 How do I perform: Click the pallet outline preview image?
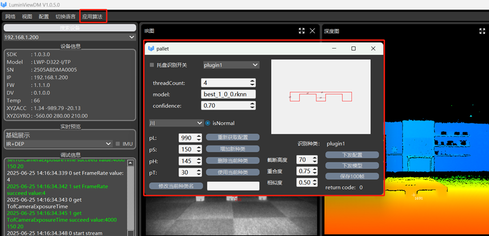click(321, 97)
